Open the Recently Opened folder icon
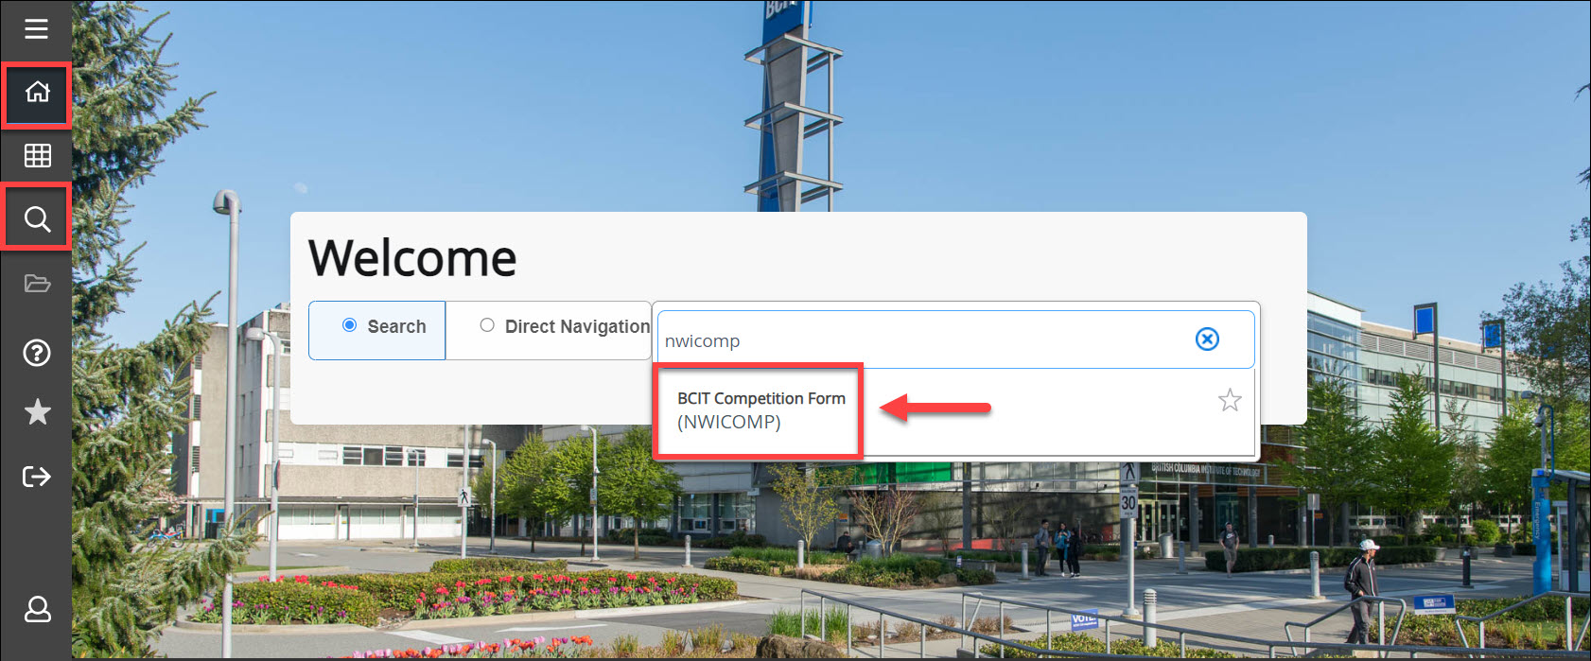Image resolution: width=1591 pixels, height=661 pixels. click(37, 284)
